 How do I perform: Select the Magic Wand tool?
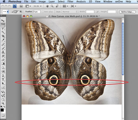coord(3,32)
